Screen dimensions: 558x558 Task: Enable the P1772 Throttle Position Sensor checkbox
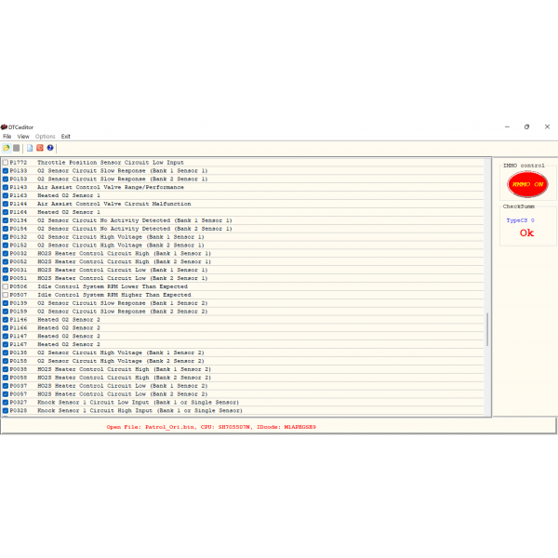[x=5, y=163]
